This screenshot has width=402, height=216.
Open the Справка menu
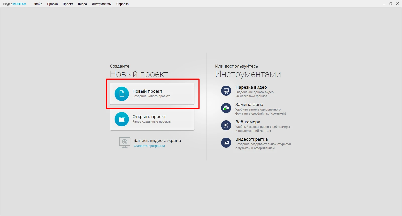[x=122, y=4]
